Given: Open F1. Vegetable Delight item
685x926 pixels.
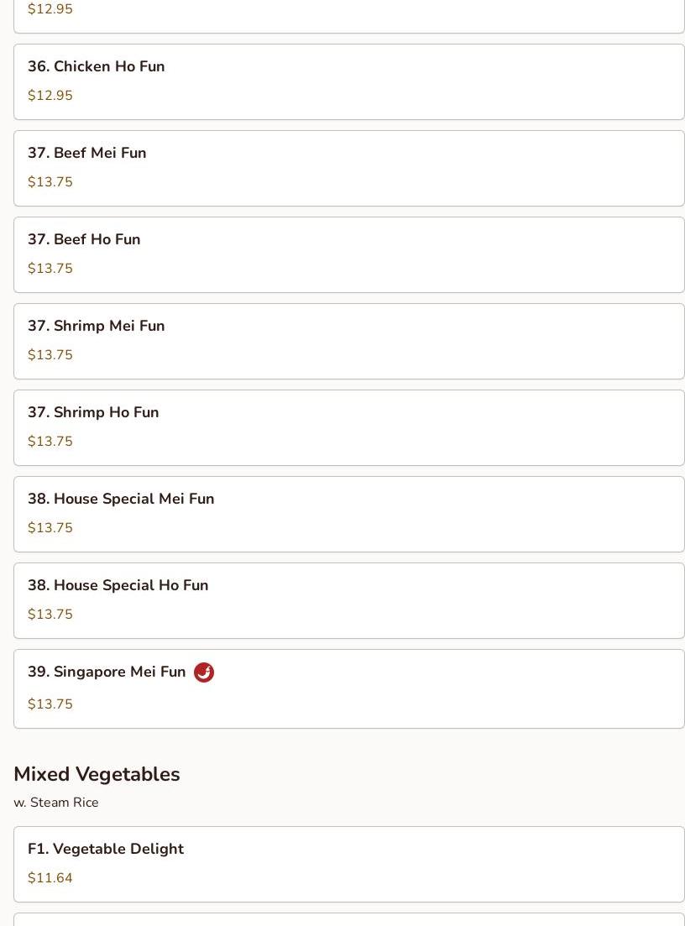Looking at the screenshot, I should [x=349, y=864].
